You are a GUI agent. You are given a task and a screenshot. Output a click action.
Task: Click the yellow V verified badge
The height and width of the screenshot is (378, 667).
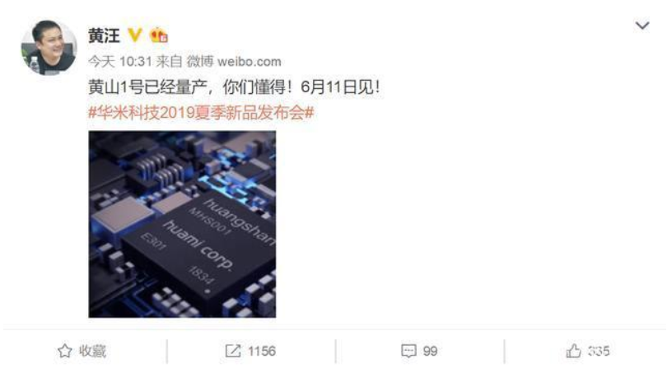pos(135,35)
